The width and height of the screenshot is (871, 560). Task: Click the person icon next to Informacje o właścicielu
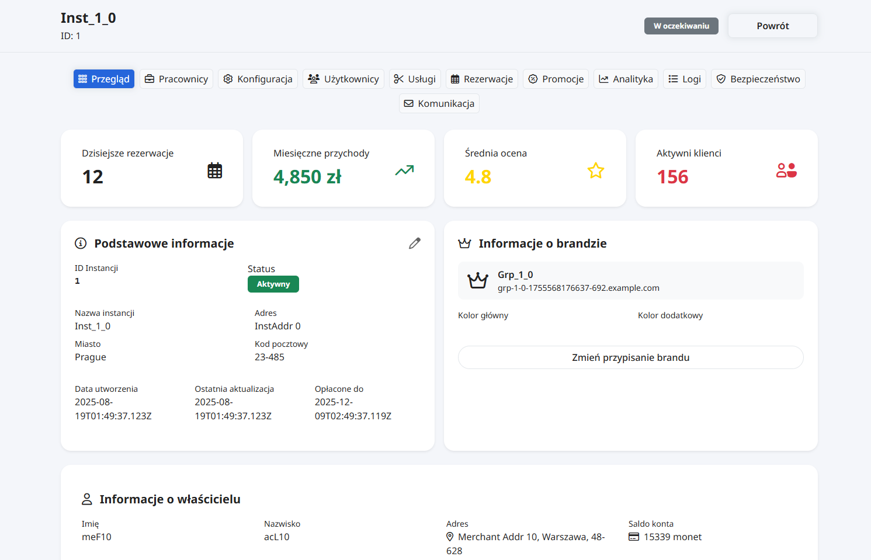(87, 499)
